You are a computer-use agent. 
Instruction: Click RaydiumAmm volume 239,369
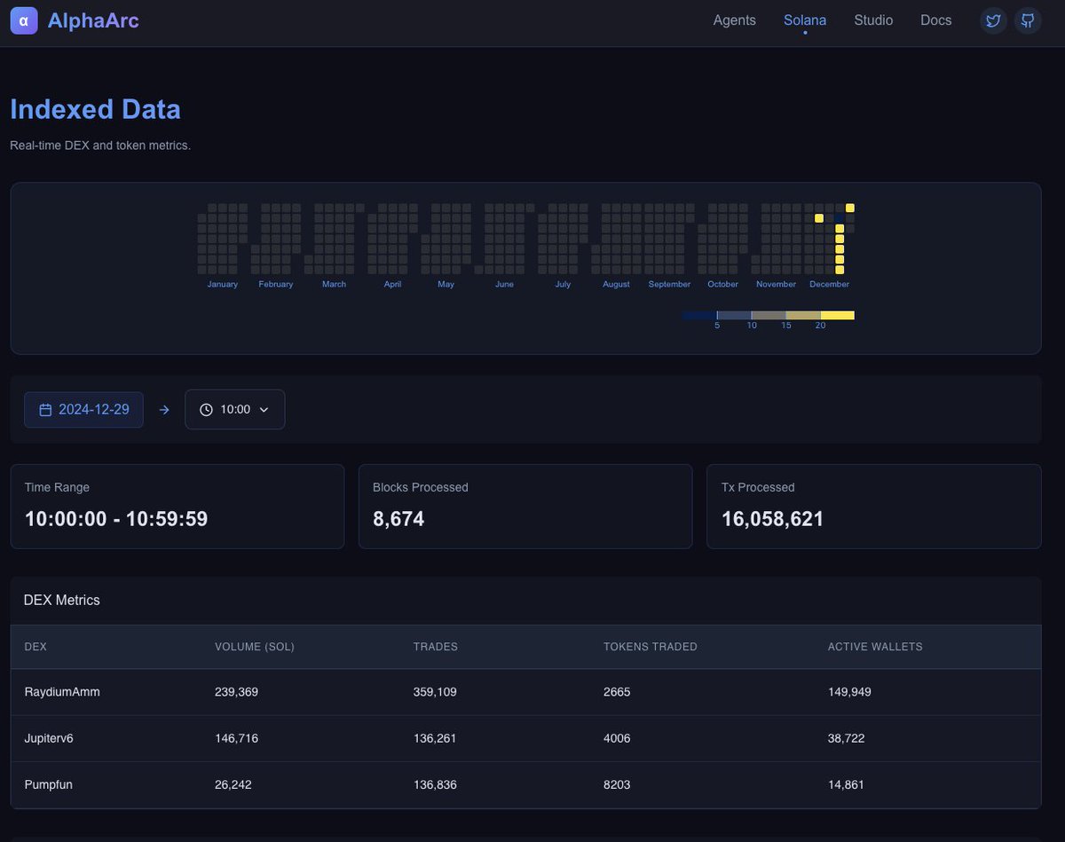[236, 692]
